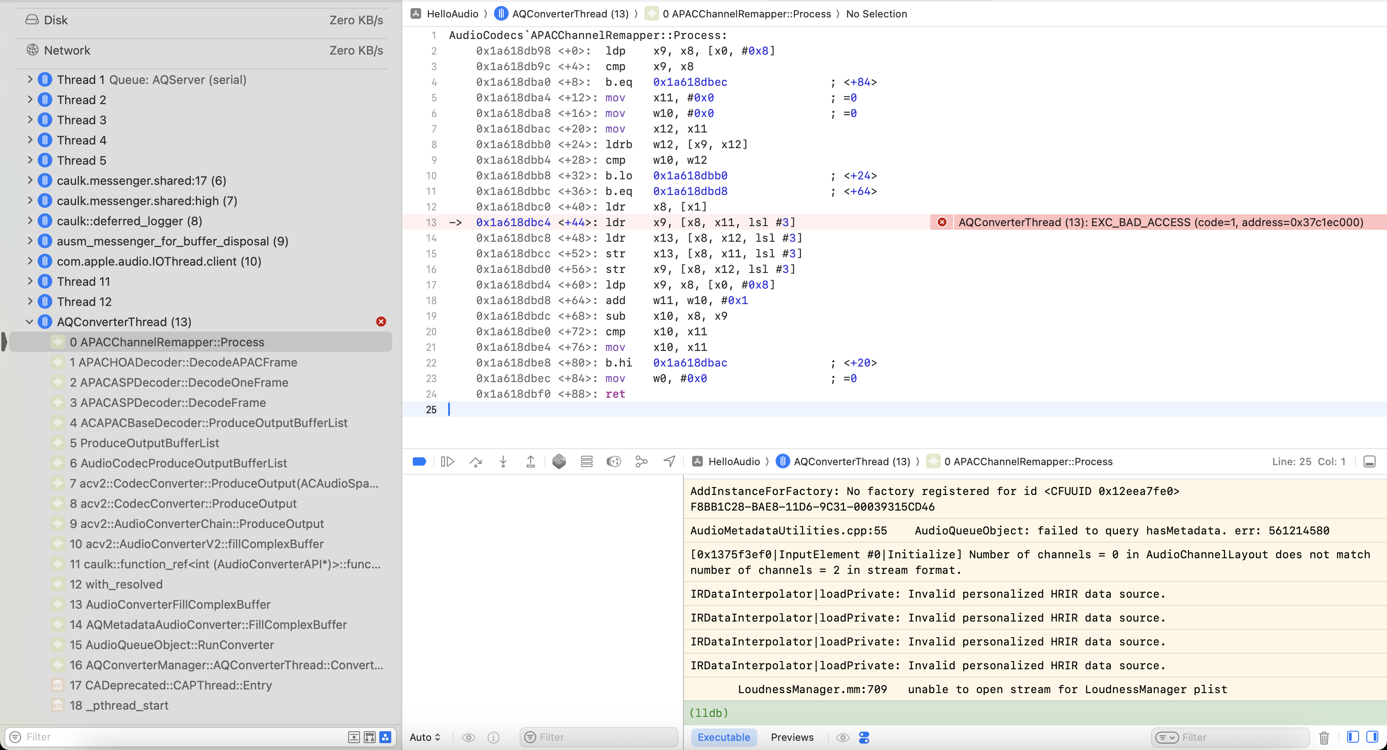1387x750 pixels.
Task: Click HelloAudio in top jump bar
Action: (452, 13)
